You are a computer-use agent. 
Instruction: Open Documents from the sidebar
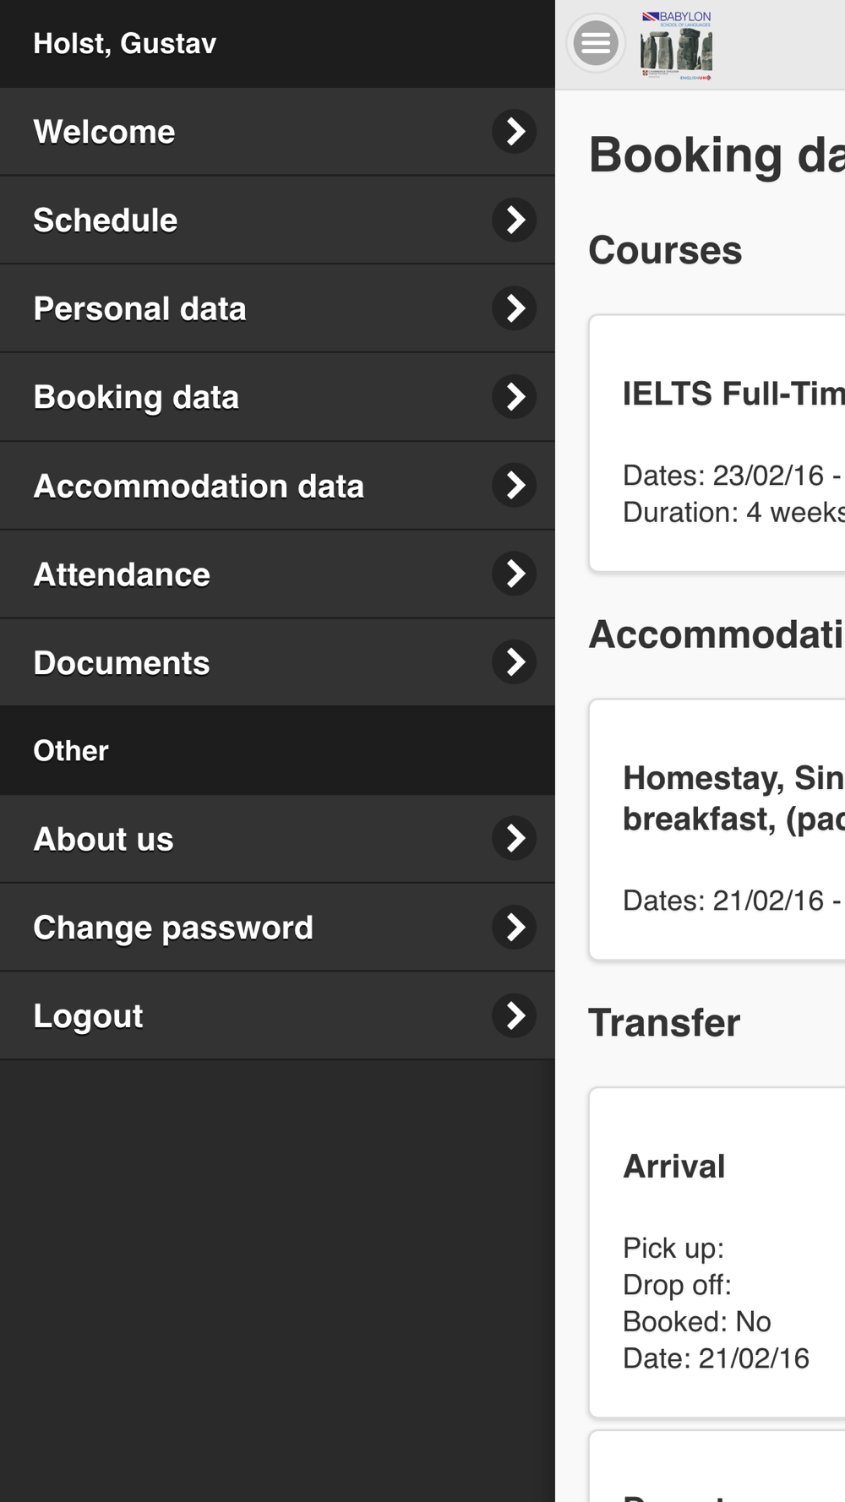tap(277, 662)
